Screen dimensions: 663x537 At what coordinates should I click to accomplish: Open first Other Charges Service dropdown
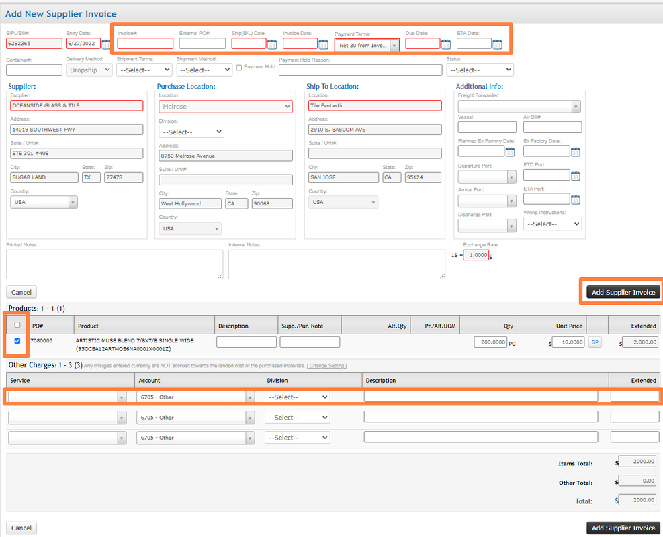(x=67, y=397)
